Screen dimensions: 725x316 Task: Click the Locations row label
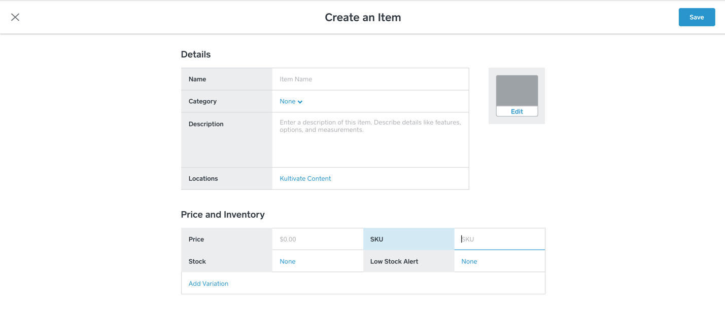pyautogui.click(x=203, y=179)
